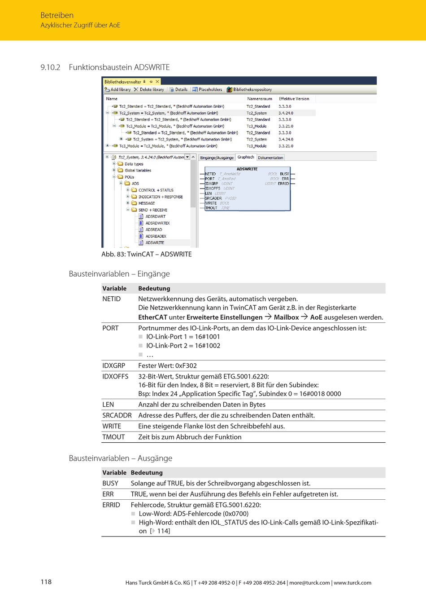426x603 pixels.
Task: Click the ADSWRITE function block icon
Action: (141, 242)
